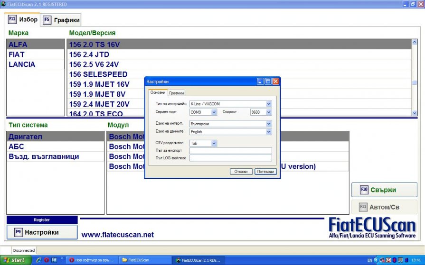425x265 pixels.
Task: Switch to the Графики tab in dialog
Action: tap(177, 93)
